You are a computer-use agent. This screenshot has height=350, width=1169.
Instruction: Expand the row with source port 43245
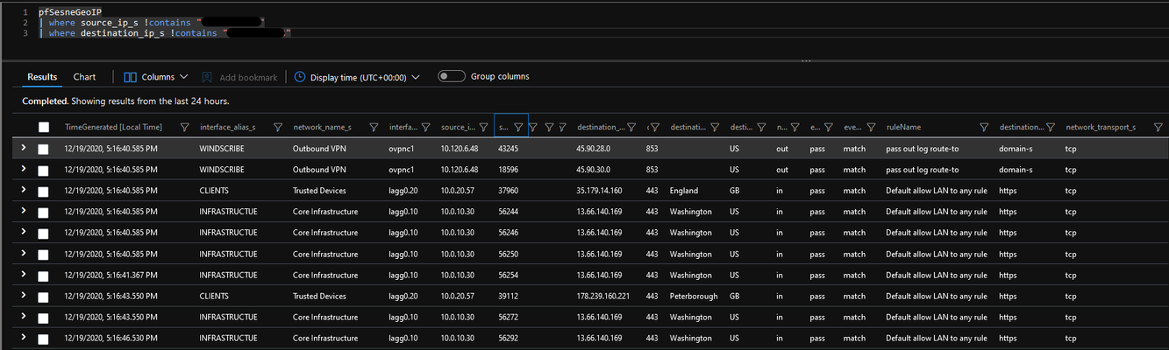click(24, 148)
